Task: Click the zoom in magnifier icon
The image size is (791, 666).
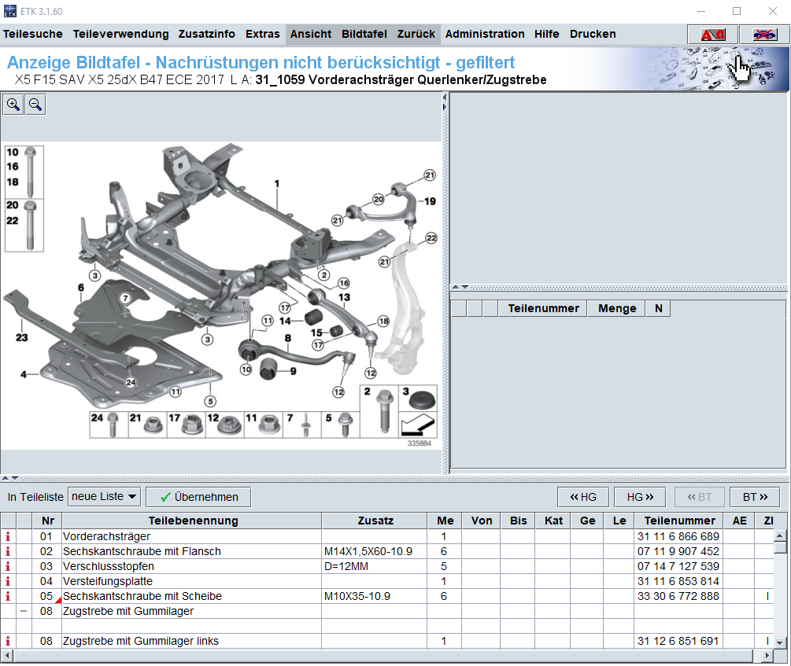Action: point(13,105)
